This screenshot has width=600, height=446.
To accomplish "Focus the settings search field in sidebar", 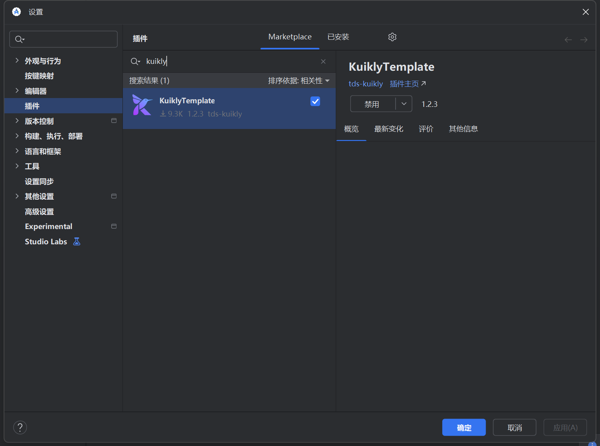I will point(63,39).
